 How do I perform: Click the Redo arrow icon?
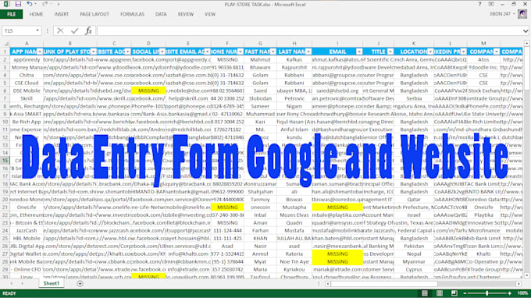[x=45, y=4]
